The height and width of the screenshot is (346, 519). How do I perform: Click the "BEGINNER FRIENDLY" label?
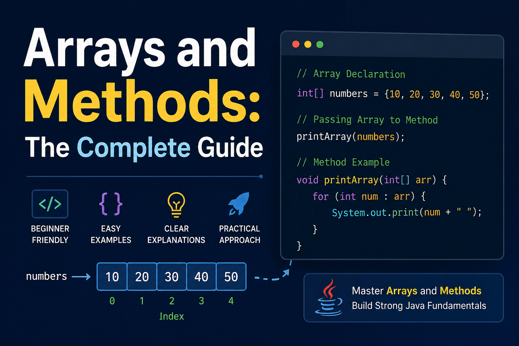[50, 234]
